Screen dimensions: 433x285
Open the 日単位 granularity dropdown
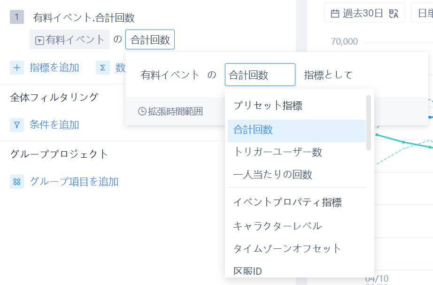point(422,13)
